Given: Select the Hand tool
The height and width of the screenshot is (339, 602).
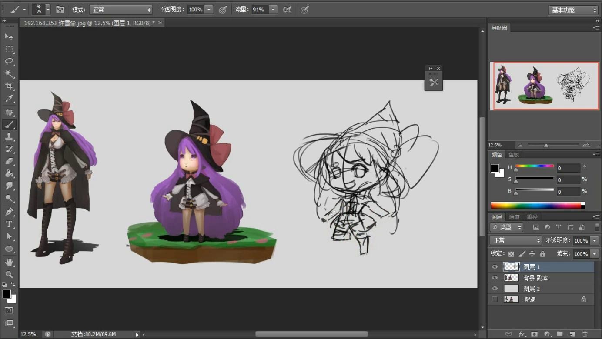Looking at the screenshot, I should (9, 262).
